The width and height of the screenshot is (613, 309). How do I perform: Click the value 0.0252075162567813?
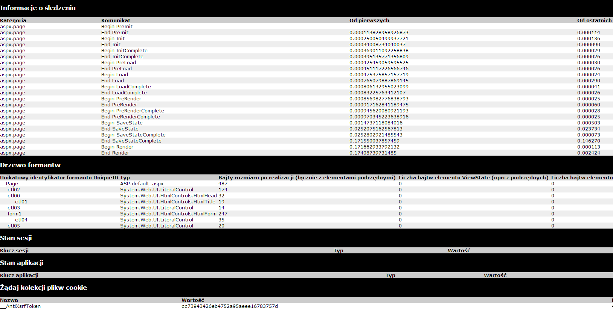coord(376,129)
